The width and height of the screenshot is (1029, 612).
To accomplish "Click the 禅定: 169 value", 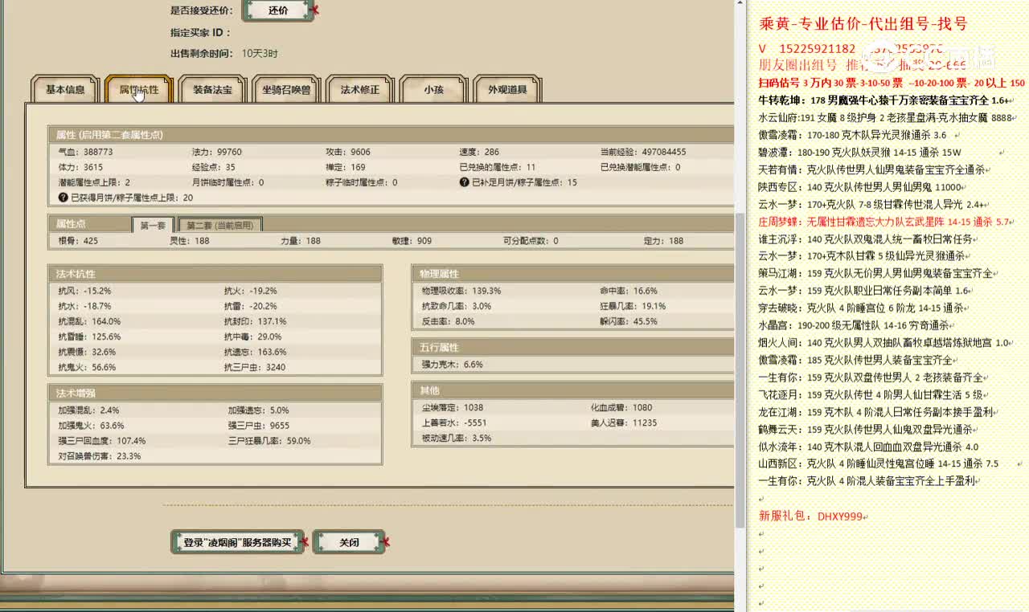I will (x=346, y=167).
